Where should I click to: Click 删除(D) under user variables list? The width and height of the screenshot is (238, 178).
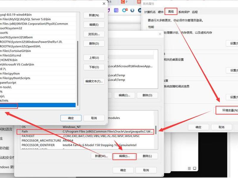[147, 95]
